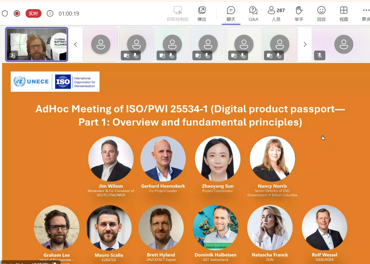The image size is (370, 264).
Task: Request control via 获取控制权
Action: pyautogui.click(x=178, y=14)
